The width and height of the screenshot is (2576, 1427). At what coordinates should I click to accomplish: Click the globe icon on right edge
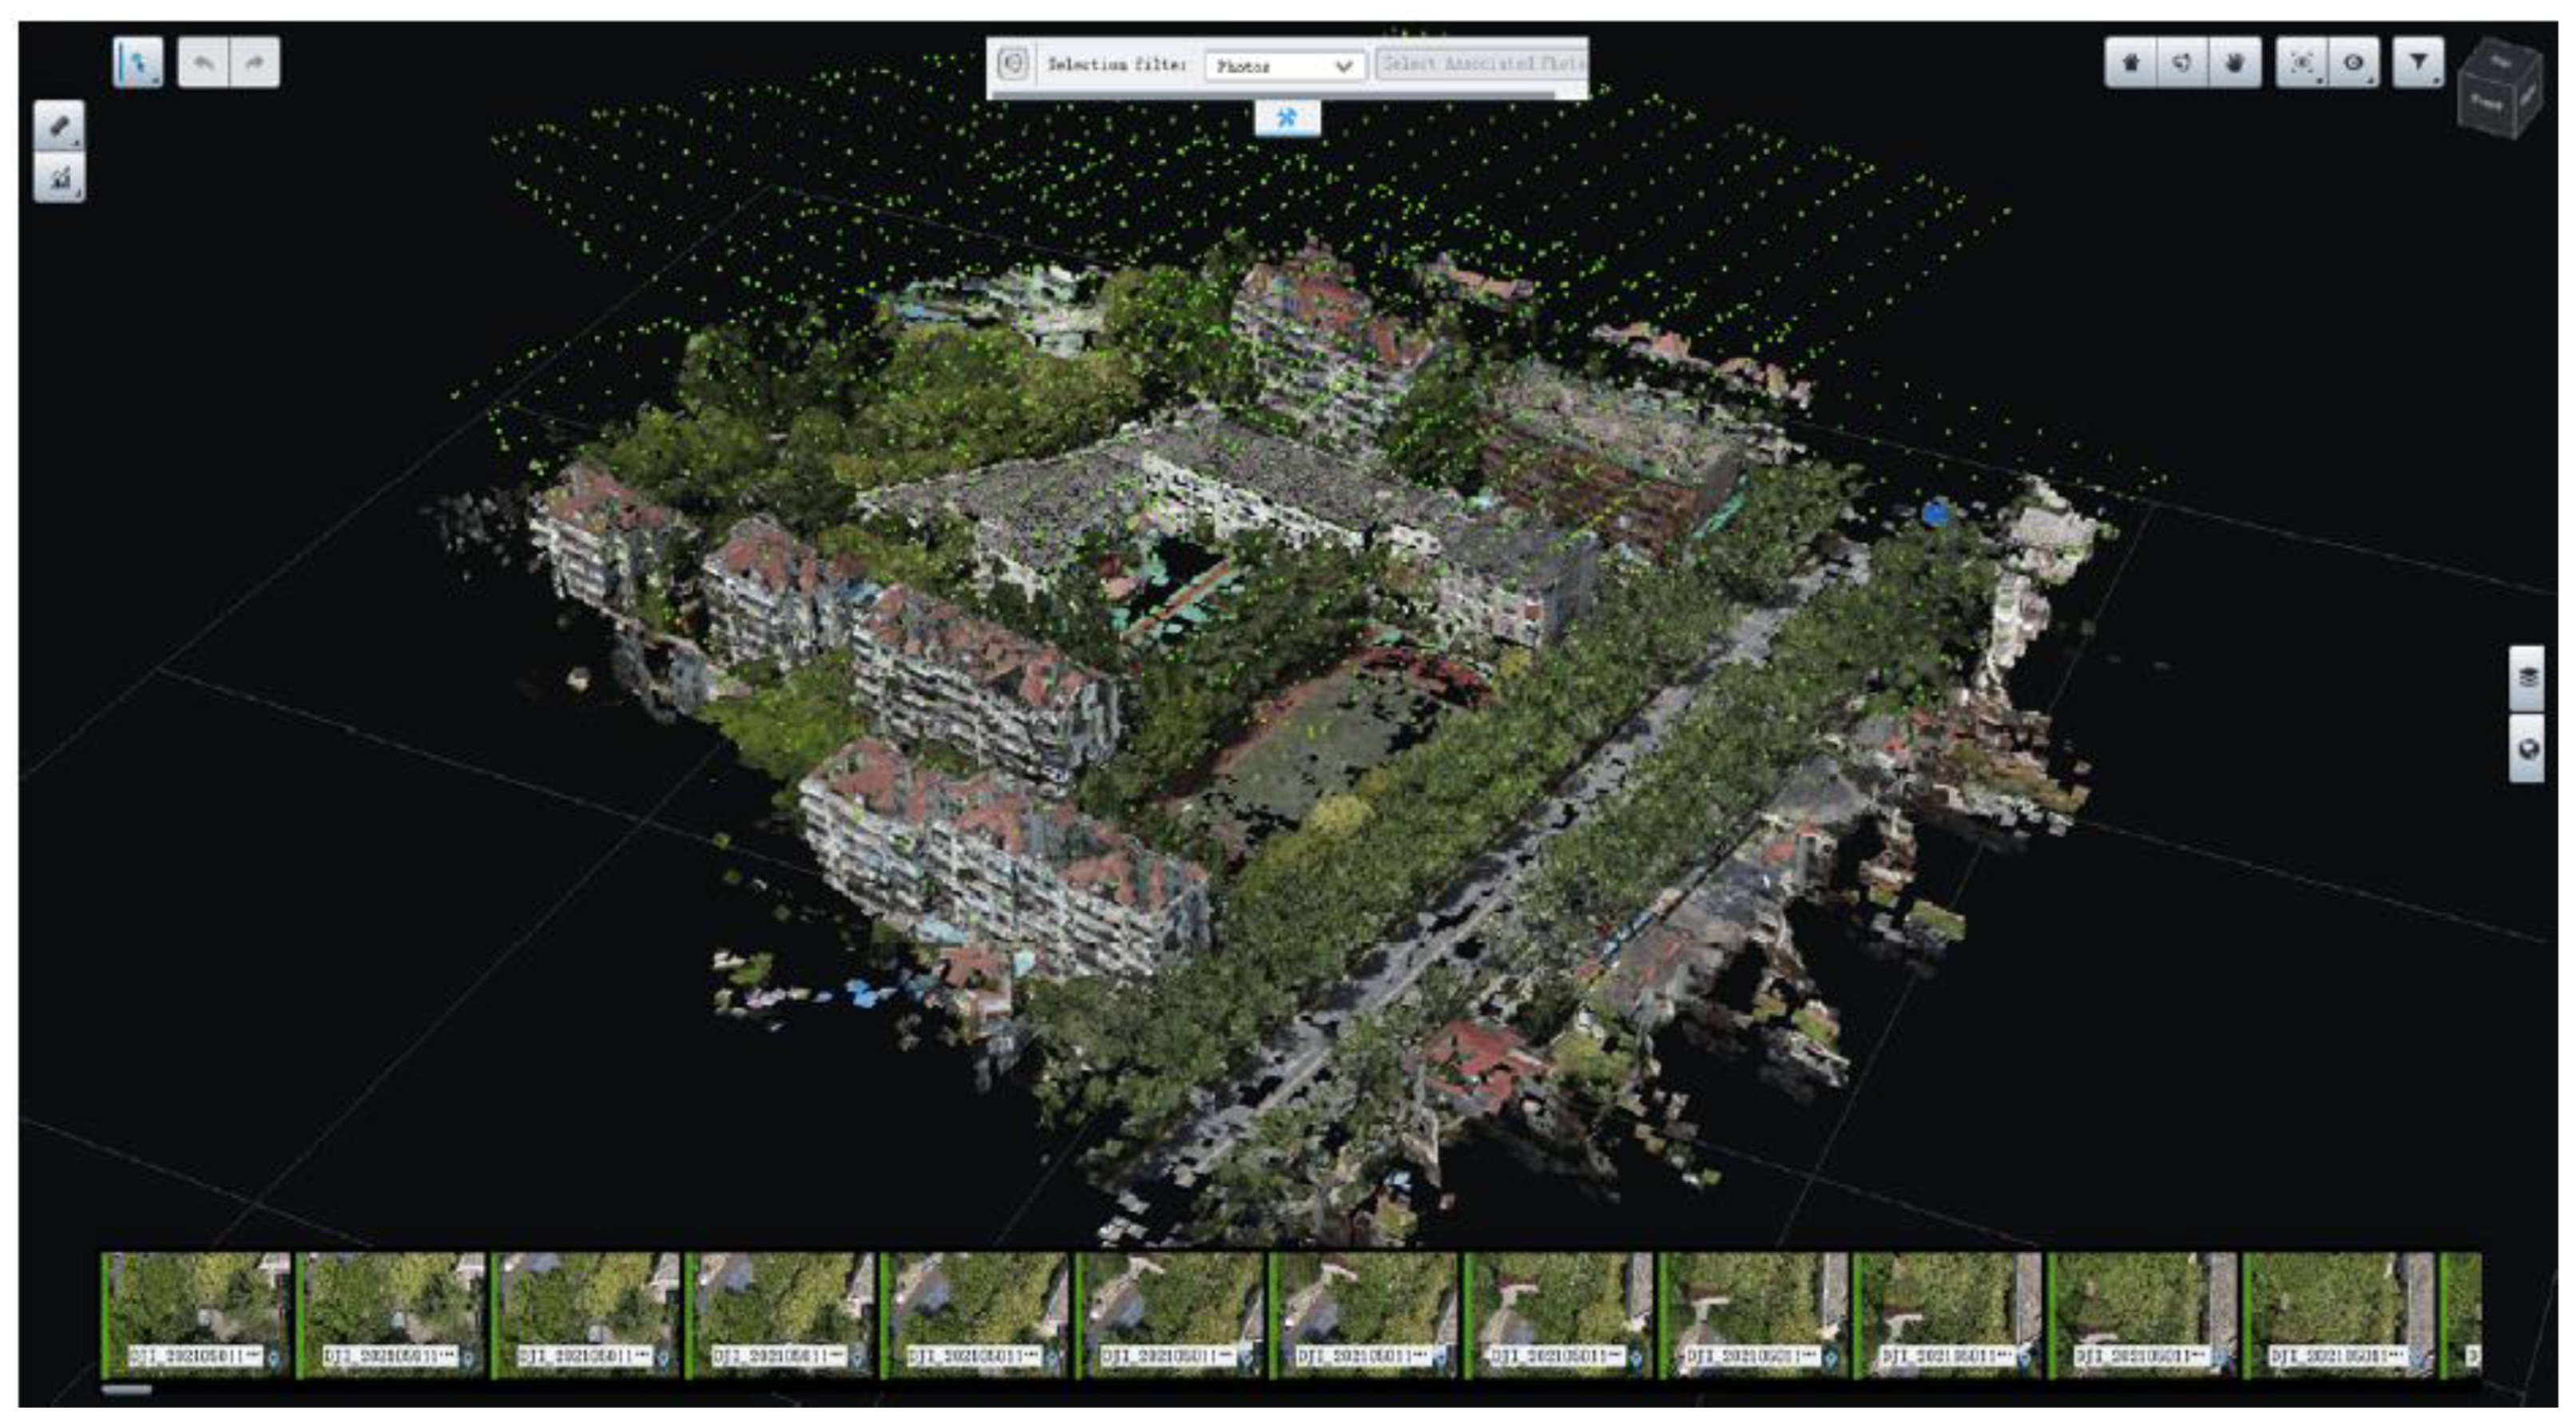(x=2527, y=749)
